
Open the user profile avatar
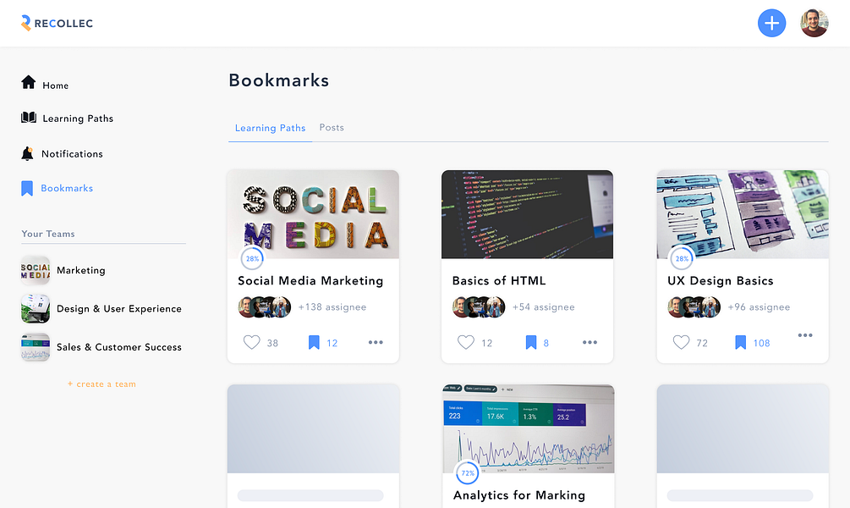[814, 24]
